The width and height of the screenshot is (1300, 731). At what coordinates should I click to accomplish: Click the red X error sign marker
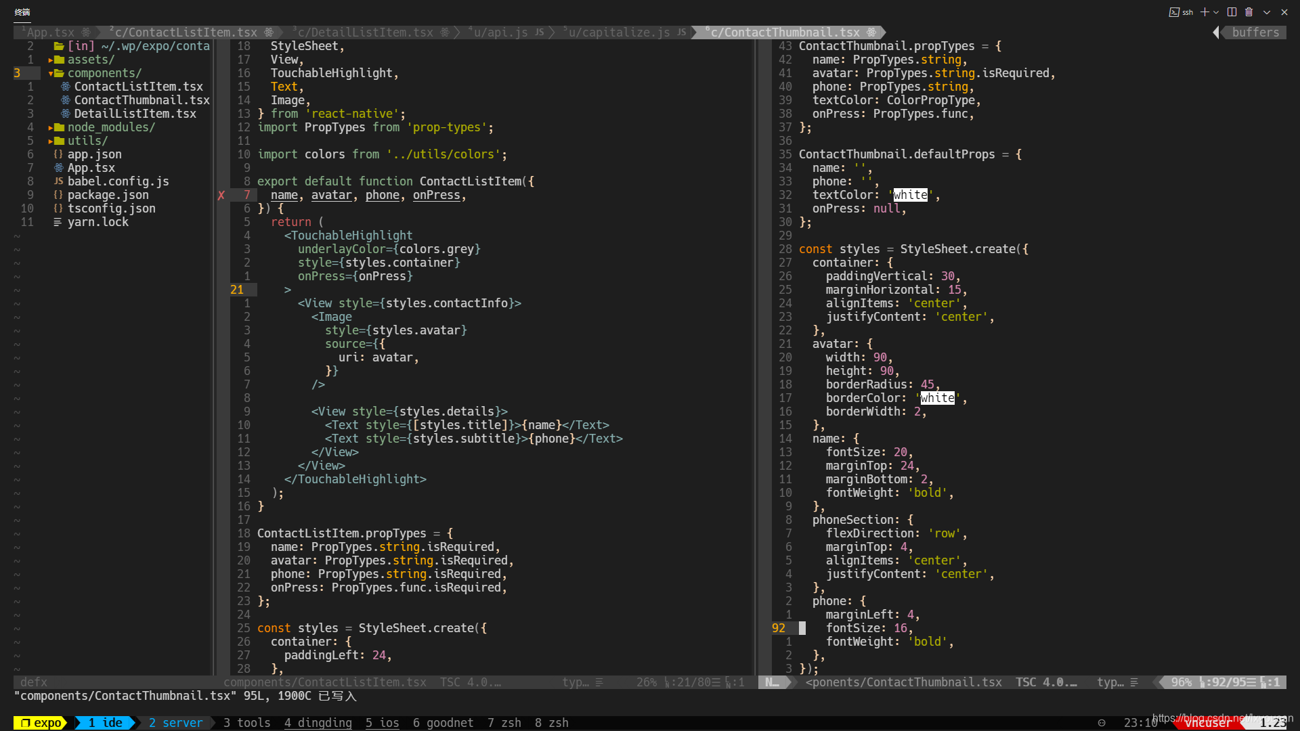(221, 196)
